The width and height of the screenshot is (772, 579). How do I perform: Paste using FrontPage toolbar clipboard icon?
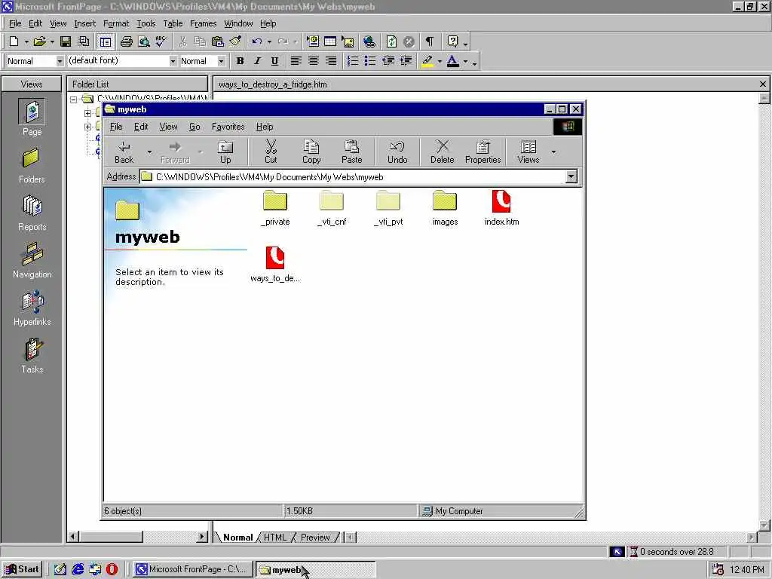[x=218, y=42]
